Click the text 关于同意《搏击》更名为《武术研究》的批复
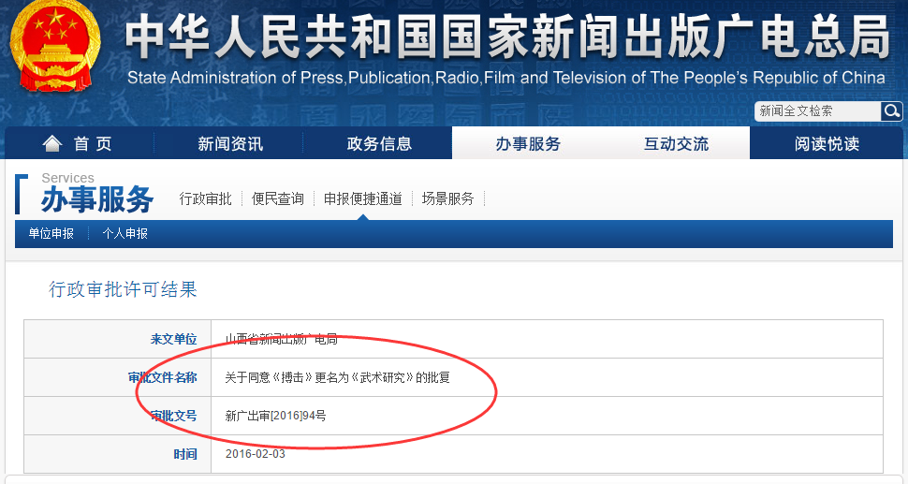The width and height of the screenshot is (908, 484). point(337,377)
